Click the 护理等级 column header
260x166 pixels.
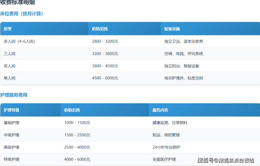pyautogui.click(x=12, y=110)
